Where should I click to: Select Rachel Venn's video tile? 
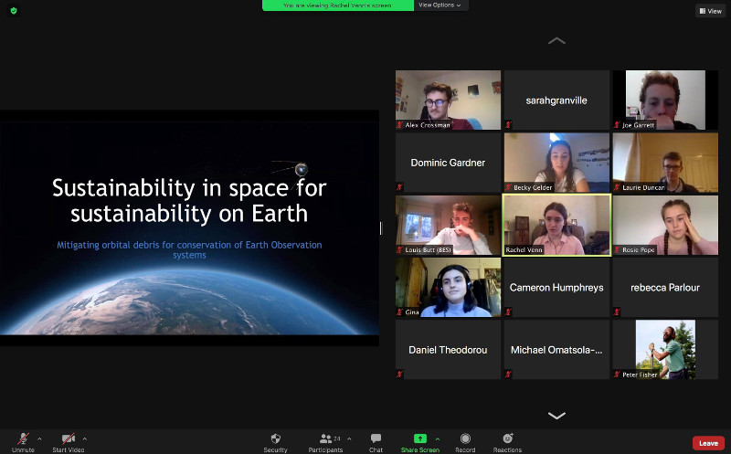[x=556, y=225]
